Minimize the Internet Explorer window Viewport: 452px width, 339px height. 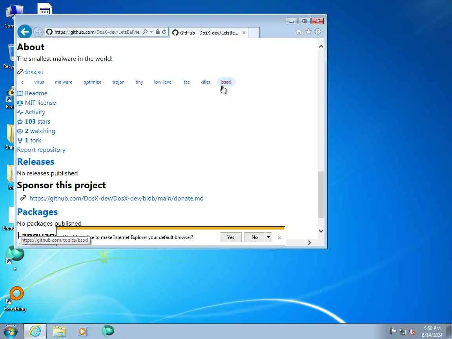292,21
